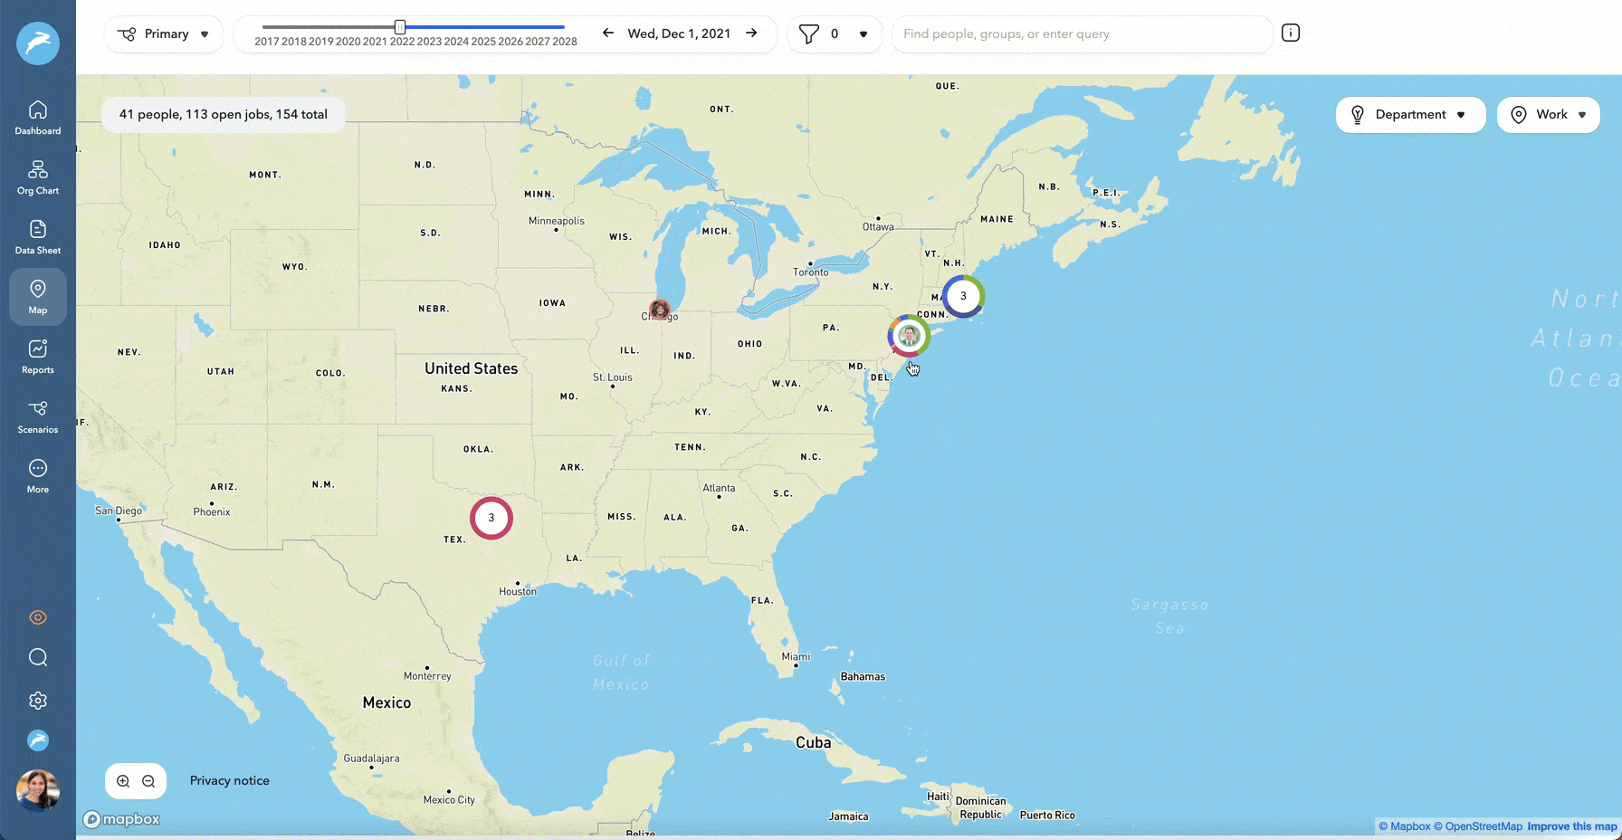Toggle the orange eye icon in the sidebar
The image size is (1622, 840).
37,616
